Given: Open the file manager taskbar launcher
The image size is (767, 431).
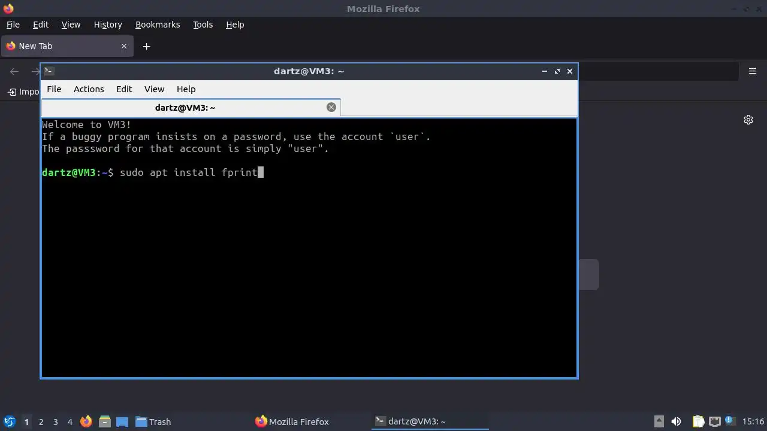Looking at the screenshot, I should (105, 421).
